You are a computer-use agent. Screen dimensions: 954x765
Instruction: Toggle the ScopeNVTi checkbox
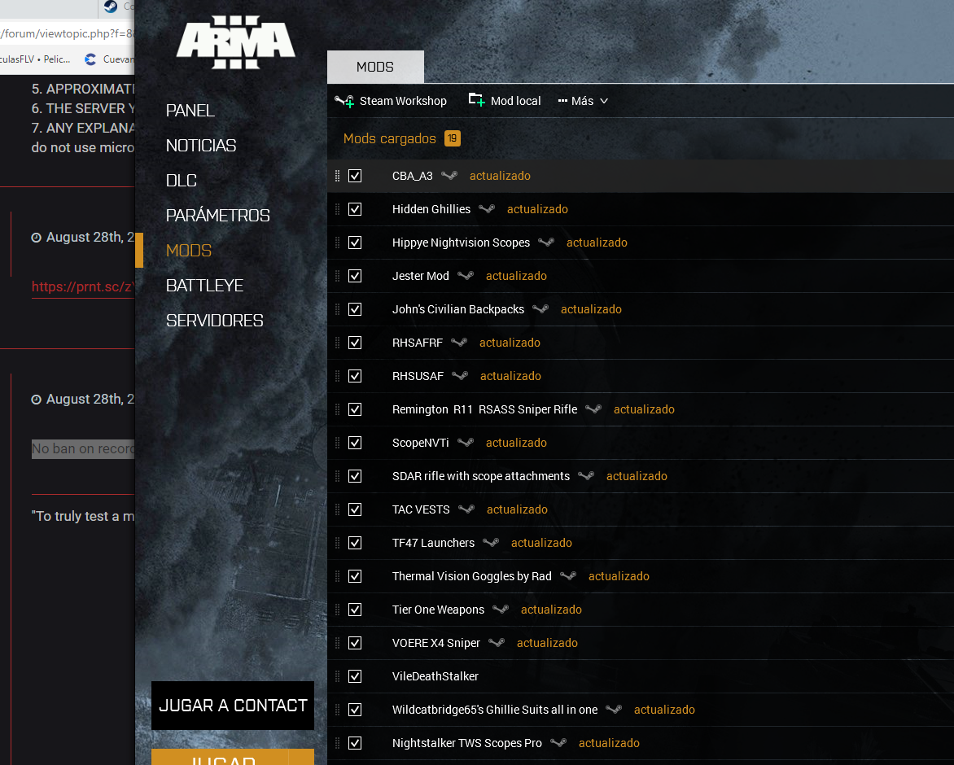(355, 444)
